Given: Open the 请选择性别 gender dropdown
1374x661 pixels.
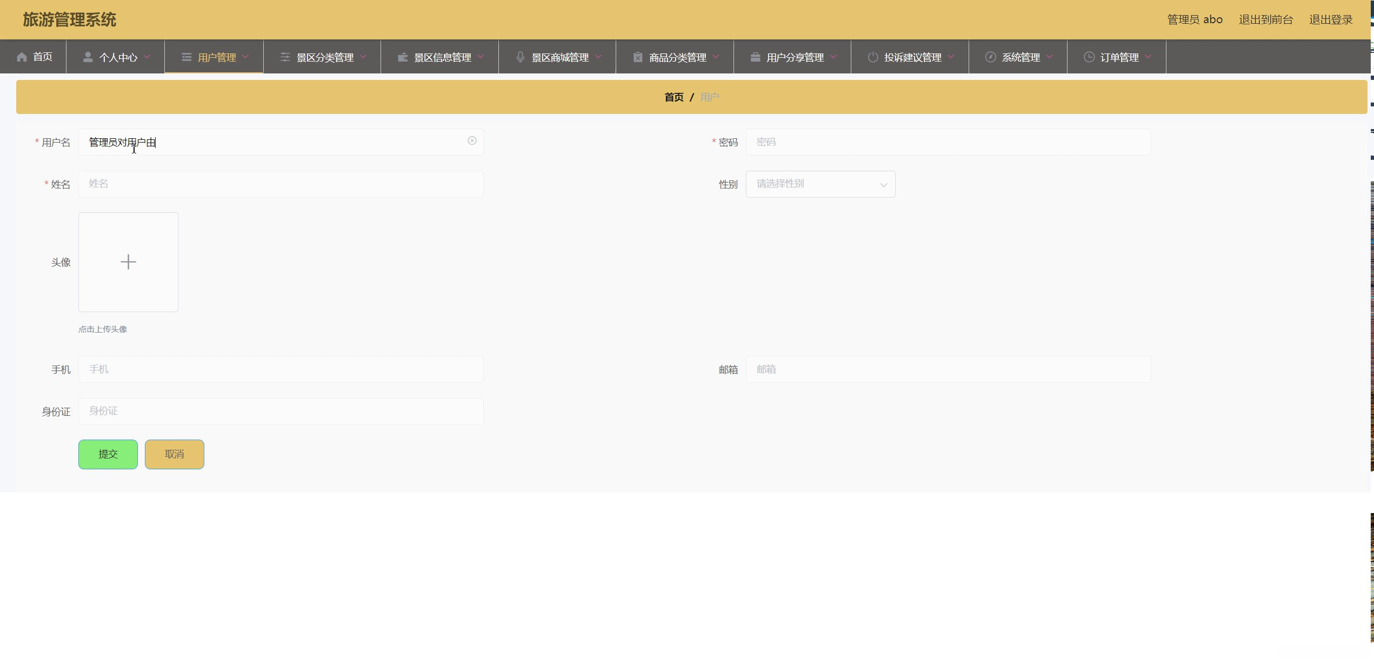Looking at the screenshot, I should point(820,184).
